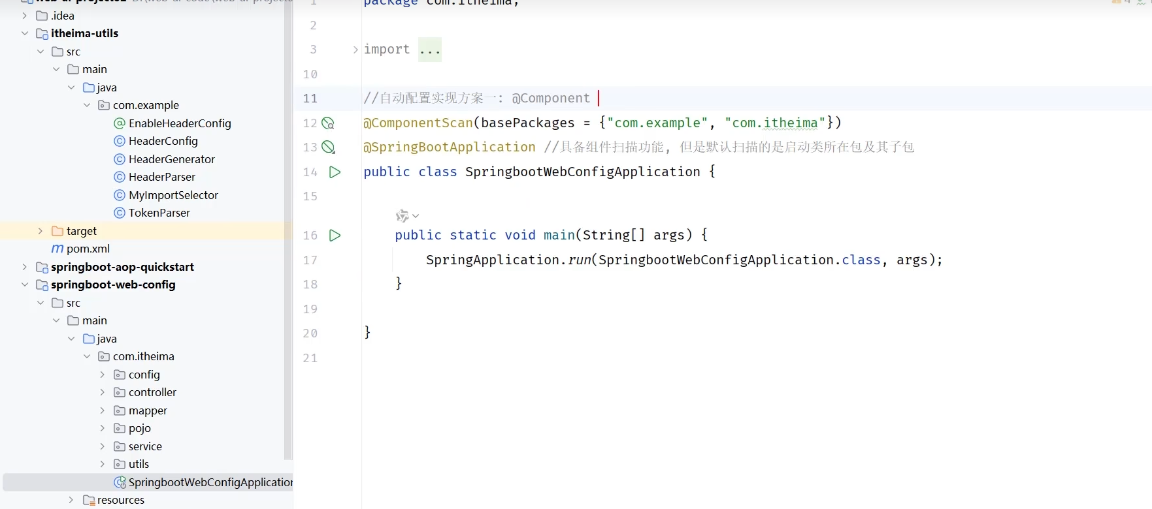Expand the service package arrow

[x=103, y=446]
